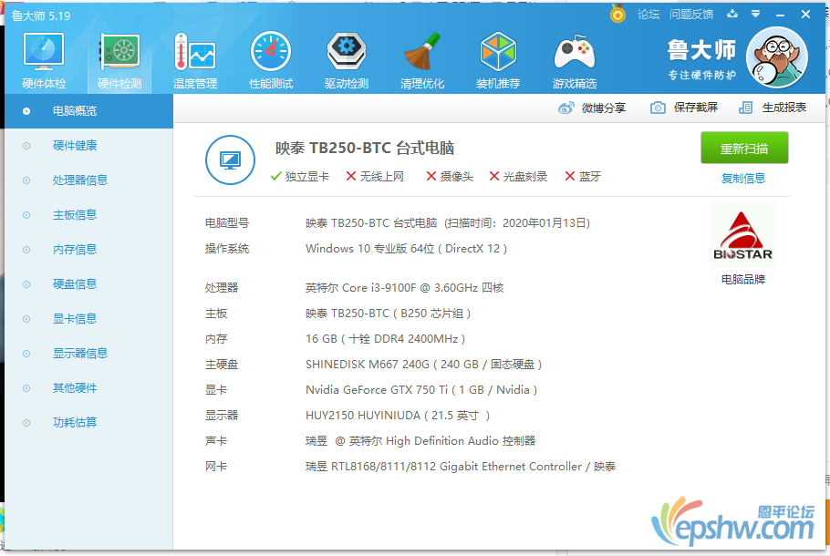Select 电脑概览 in sidebar

[x=89, y=111]
